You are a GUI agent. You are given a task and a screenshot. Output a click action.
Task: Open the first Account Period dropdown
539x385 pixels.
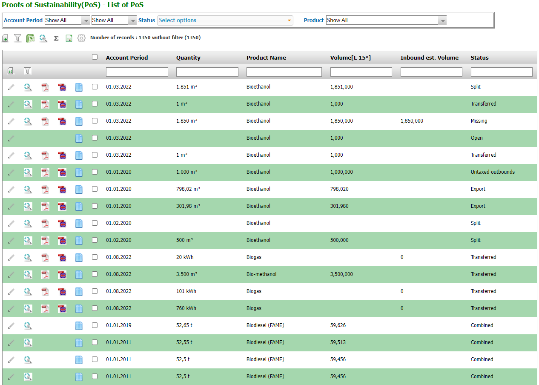click(67, 20)
